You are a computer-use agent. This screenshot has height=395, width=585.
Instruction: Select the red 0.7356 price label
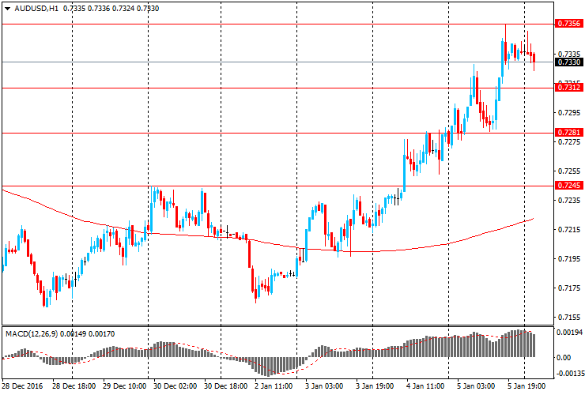click(569, 24)
